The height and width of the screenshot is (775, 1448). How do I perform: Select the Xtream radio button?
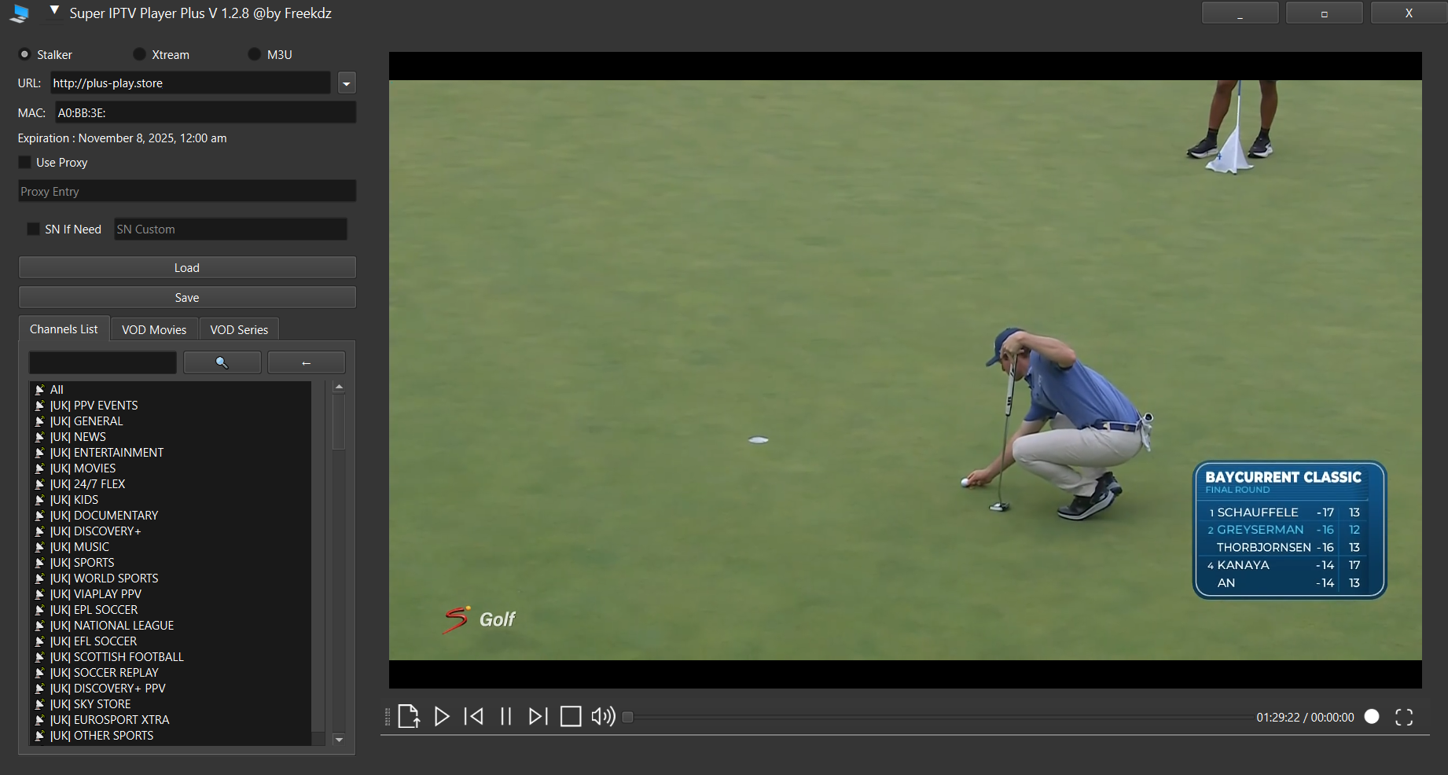(x=140, y=54)
